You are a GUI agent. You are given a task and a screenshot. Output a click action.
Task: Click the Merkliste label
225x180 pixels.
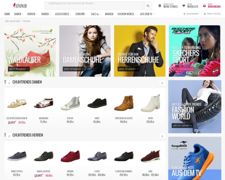[x=193, y=6]
